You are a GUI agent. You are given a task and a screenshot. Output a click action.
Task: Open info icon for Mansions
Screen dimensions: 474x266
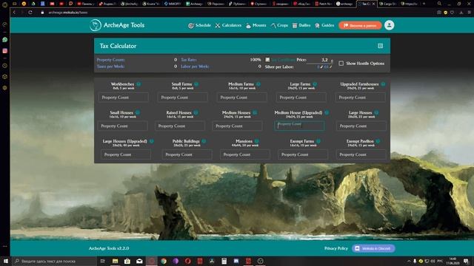coord(257,141)
